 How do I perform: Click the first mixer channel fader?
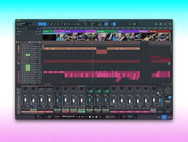26,100
